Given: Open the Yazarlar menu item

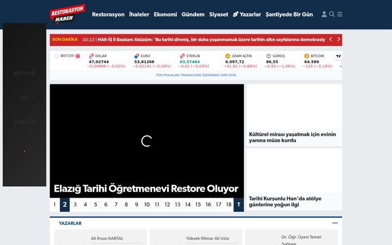Looking at the screenshot, I should tap(247, 15).
